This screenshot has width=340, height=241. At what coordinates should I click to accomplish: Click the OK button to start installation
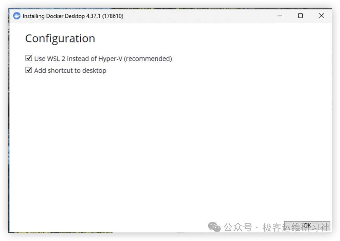coord(307,226)
